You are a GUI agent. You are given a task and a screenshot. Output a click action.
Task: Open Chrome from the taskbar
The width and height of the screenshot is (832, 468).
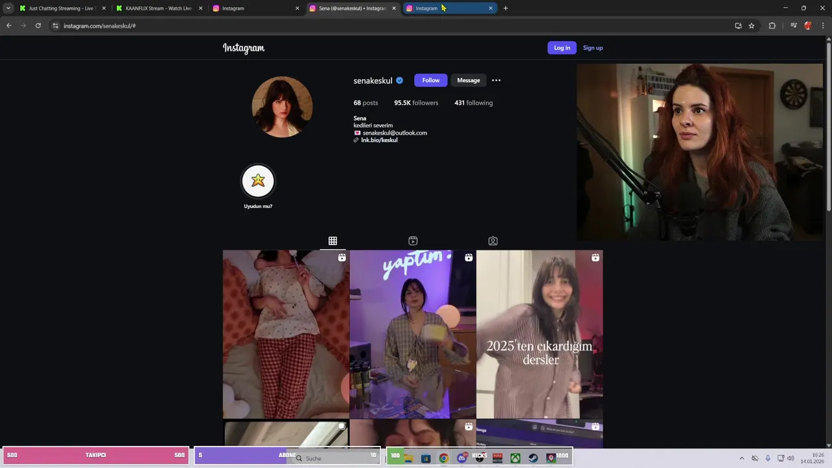coord(443,458)
